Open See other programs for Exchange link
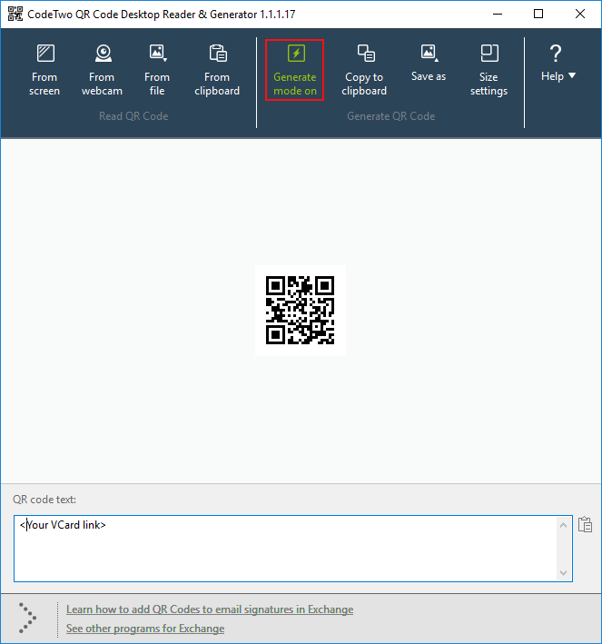The height and width of the screenshot is (644, 602). click(145, 629)
